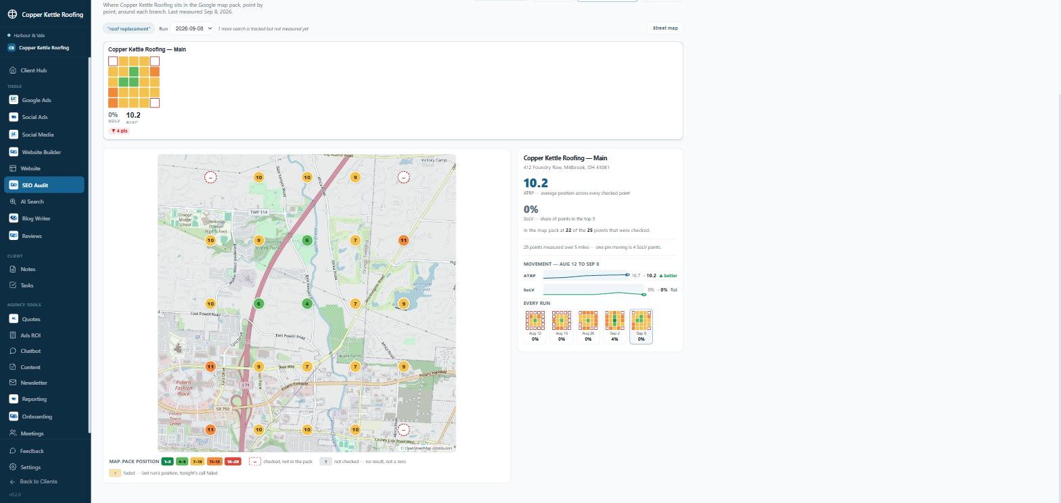
Task: Open the Blog Writer icon
Action: [14, 218]
